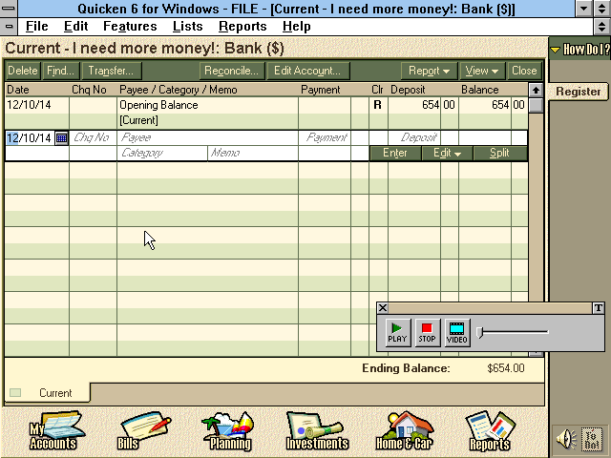Click the Payee input field
Viewport: 611px width, 458px height.
coord(207,137)
